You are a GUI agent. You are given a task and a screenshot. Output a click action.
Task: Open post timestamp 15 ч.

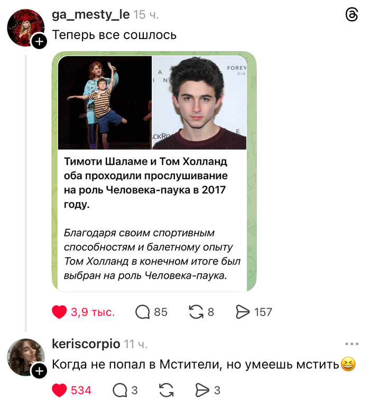[146, 15]
